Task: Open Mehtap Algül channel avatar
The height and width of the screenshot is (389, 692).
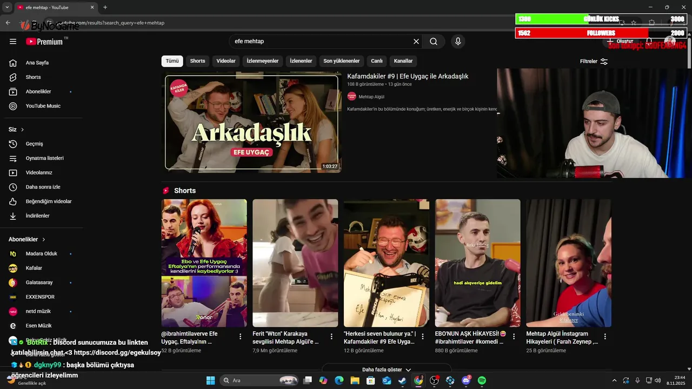Action: (x=351, y=96)
